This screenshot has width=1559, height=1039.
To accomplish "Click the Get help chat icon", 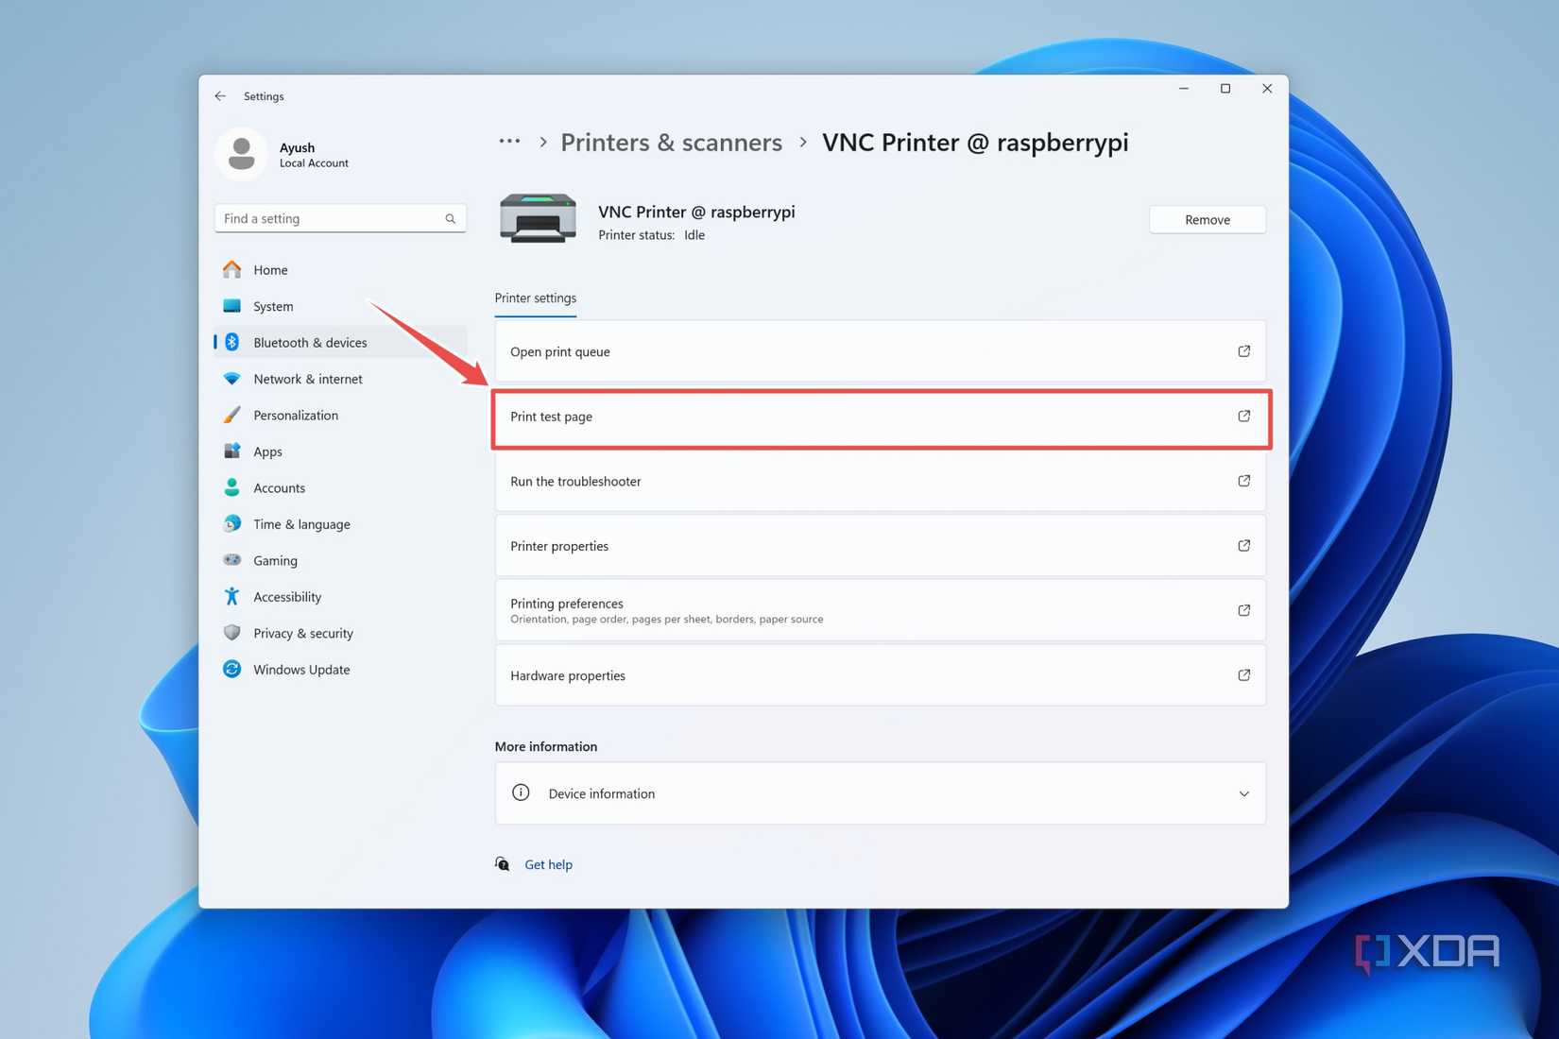I will (503, 863).
